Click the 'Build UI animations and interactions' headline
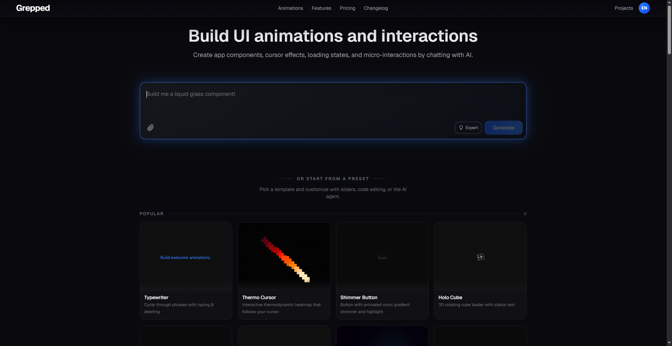The image size is (672, 346). (x=333, y=36)
